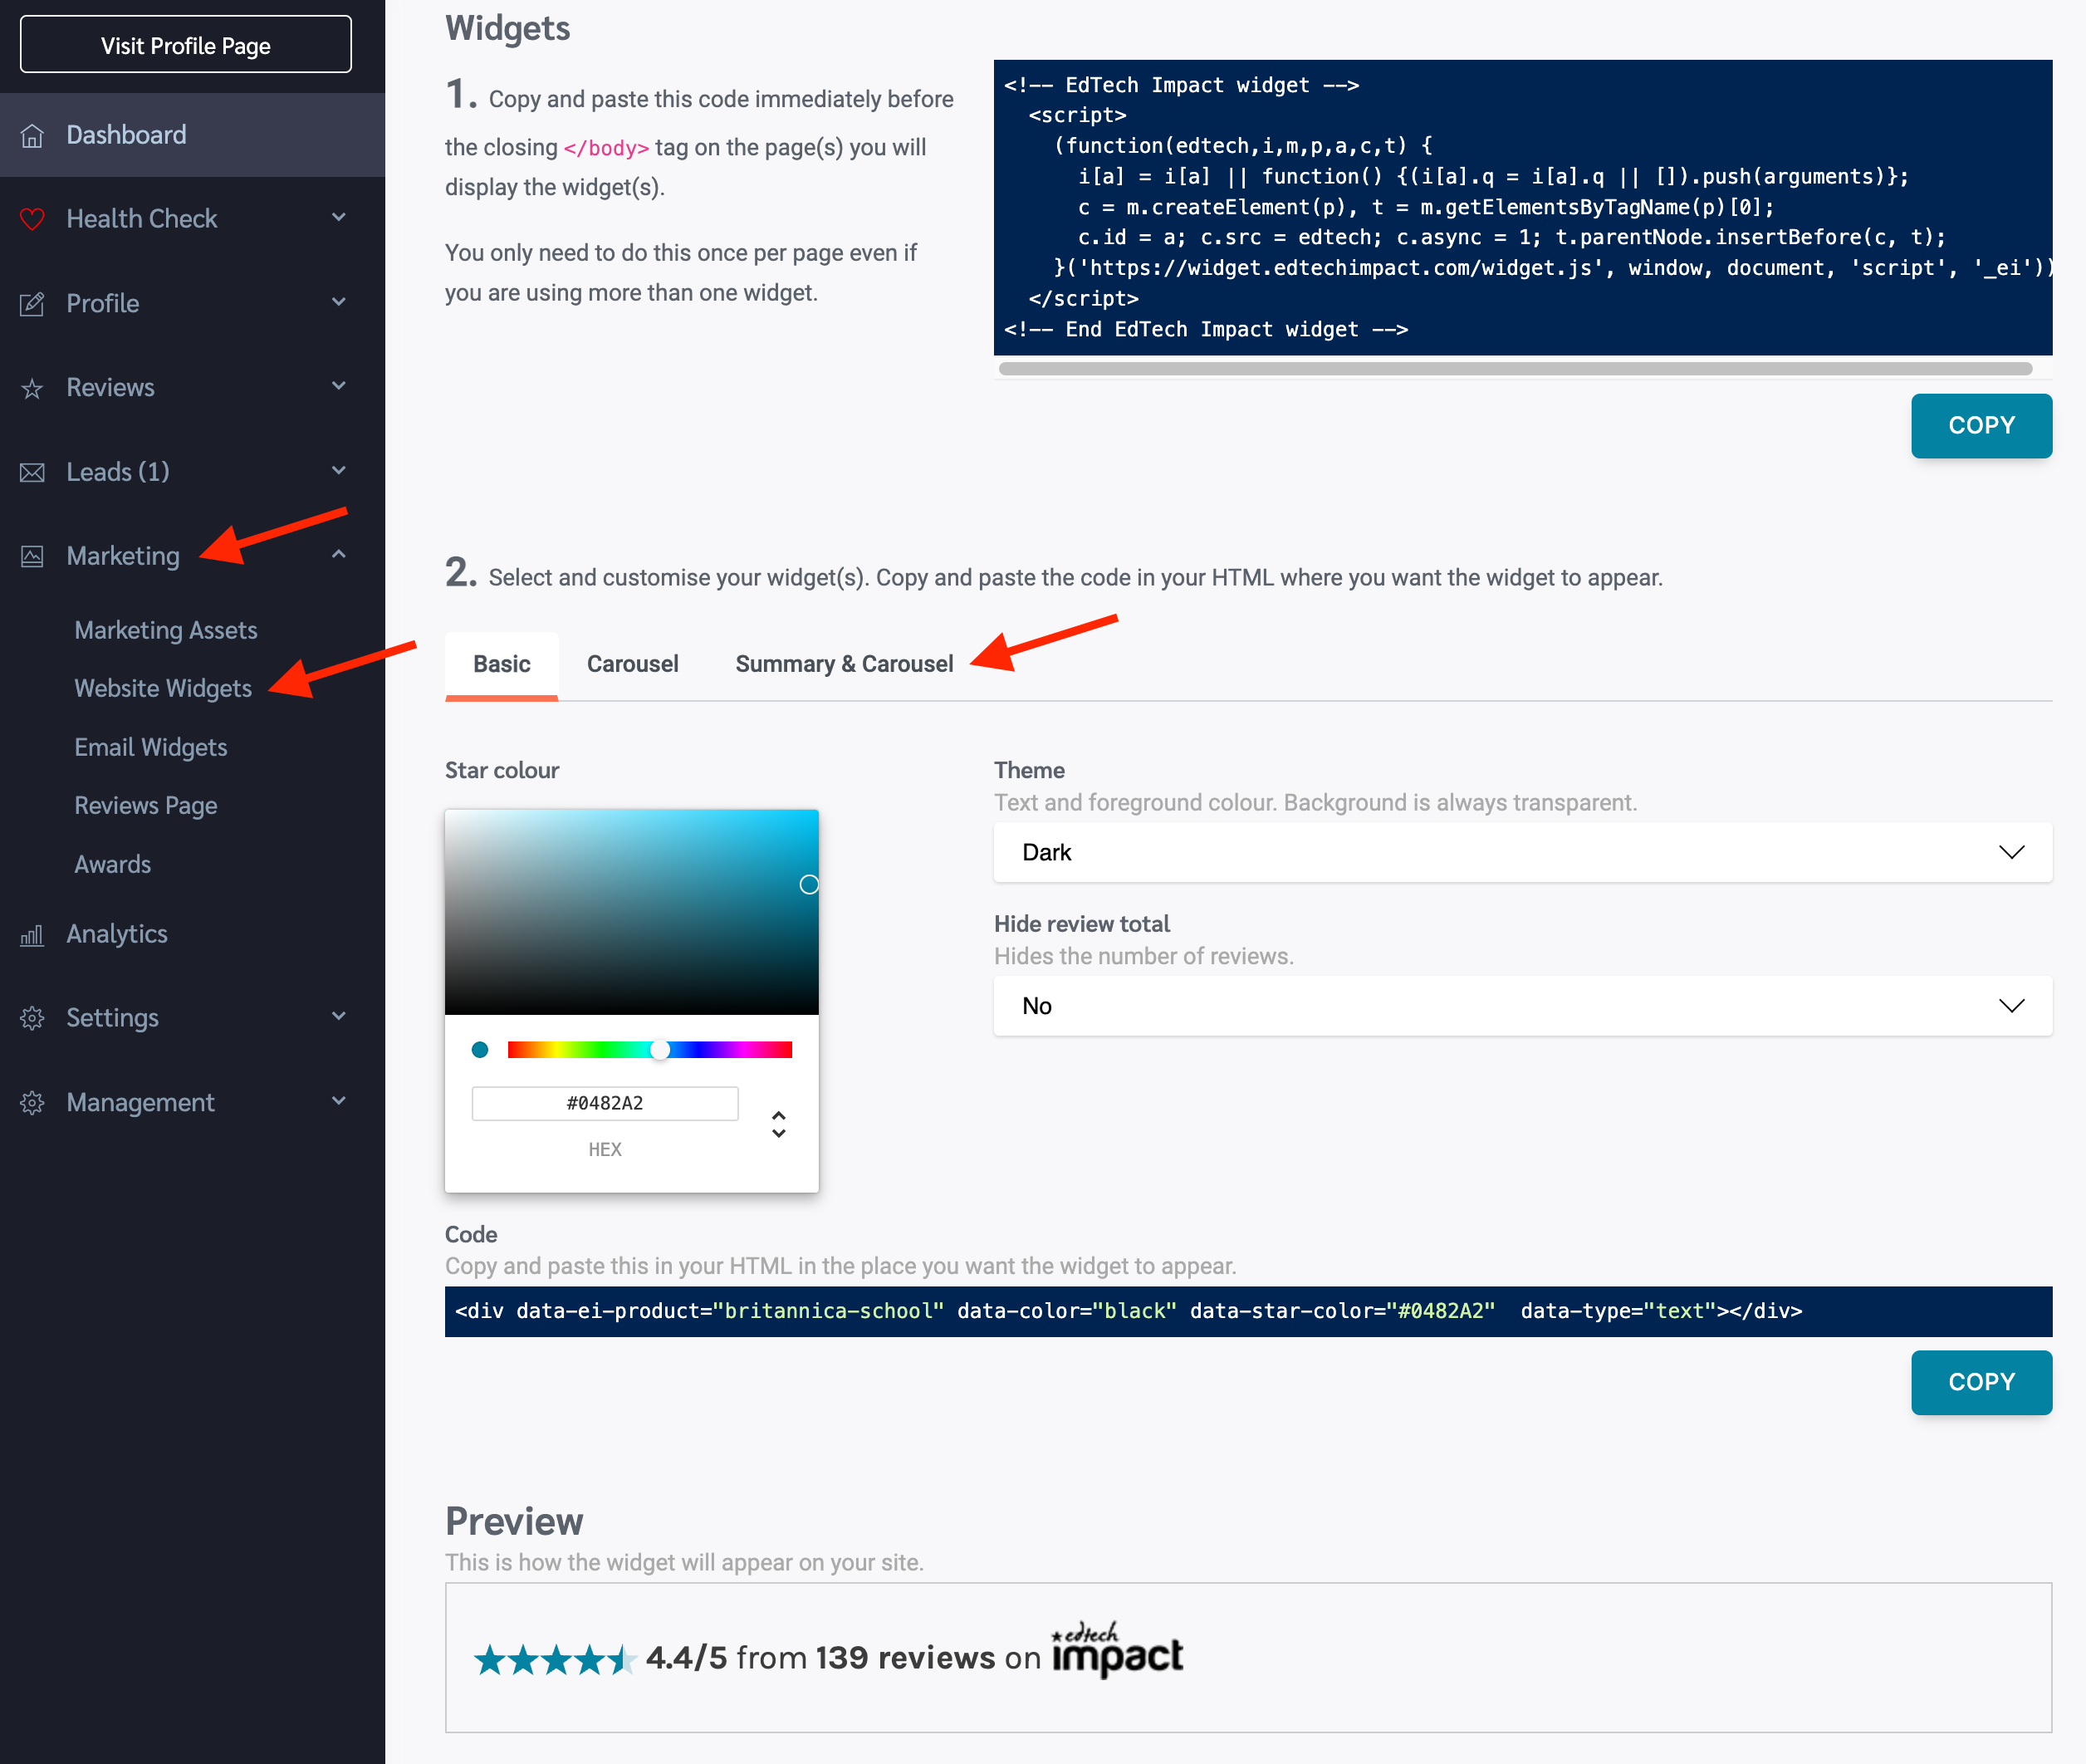
Task: Toggle the HEX colour format switcher arrows
Action: pos(779,1124)
